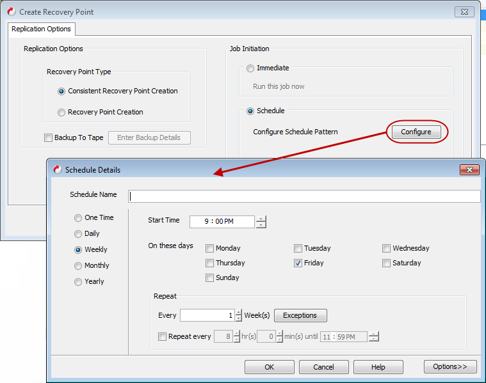
Task: Enable the Repeat every checkbox
Action: point(163,336)
